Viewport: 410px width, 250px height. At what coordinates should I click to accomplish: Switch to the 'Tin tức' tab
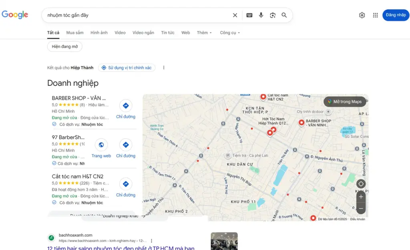click(x=168, y=32)
